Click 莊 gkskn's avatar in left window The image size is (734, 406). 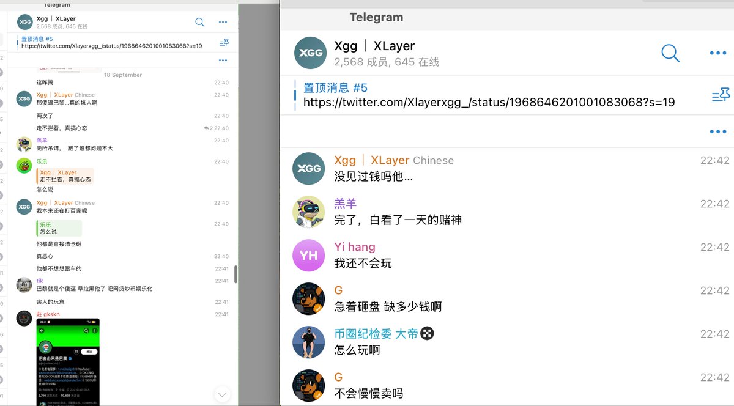pos(24,318)
